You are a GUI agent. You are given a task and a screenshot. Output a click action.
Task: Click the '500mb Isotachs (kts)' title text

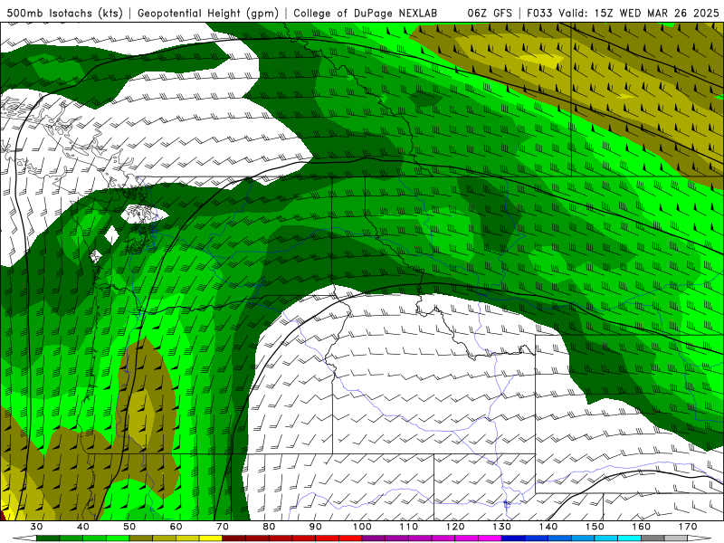pyautogui.click(x=64, y=13)
